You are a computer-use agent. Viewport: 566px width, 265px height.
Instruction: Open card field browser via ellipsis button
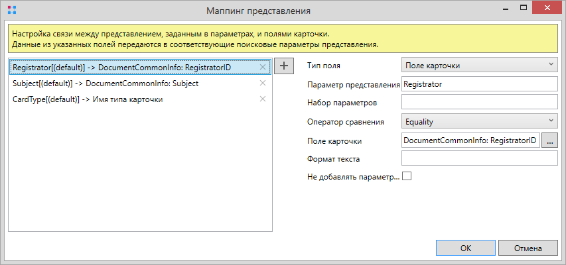coord(550,140)
